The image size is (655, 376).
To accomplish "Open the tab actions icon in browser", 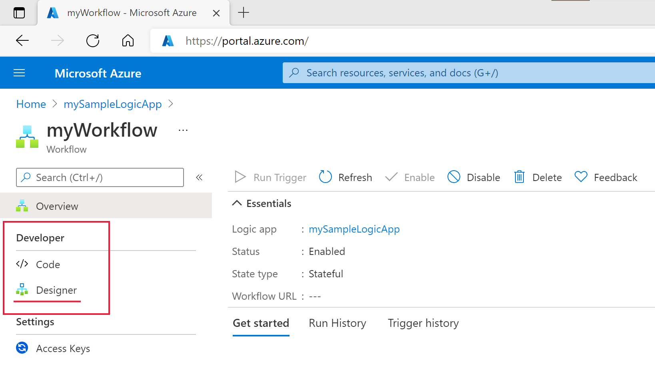I will coord(19,13).
